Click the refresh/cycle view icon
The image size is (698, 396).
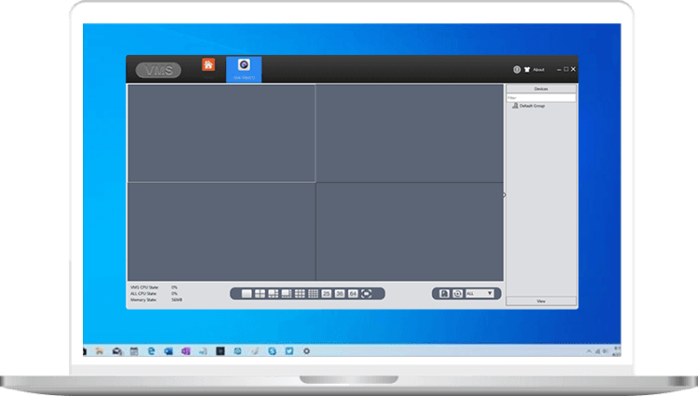(458, 294)
